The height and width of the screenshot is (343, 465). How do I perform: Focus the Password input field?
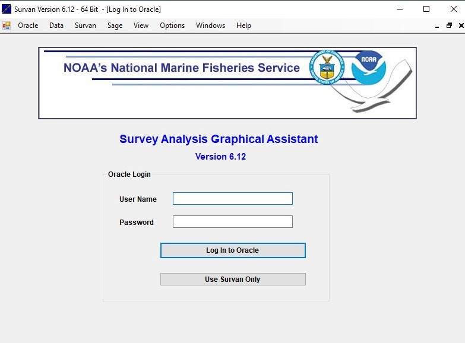pos(233,222)
